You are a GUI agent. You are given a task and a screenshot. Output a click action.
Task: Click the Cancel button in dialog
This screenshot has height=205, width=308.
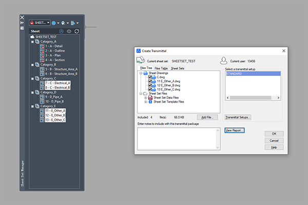pos(274,140)
